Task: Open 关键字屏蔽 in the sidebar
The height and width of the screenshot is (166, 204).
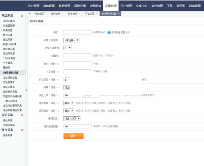Action: (x=9, y=125)
